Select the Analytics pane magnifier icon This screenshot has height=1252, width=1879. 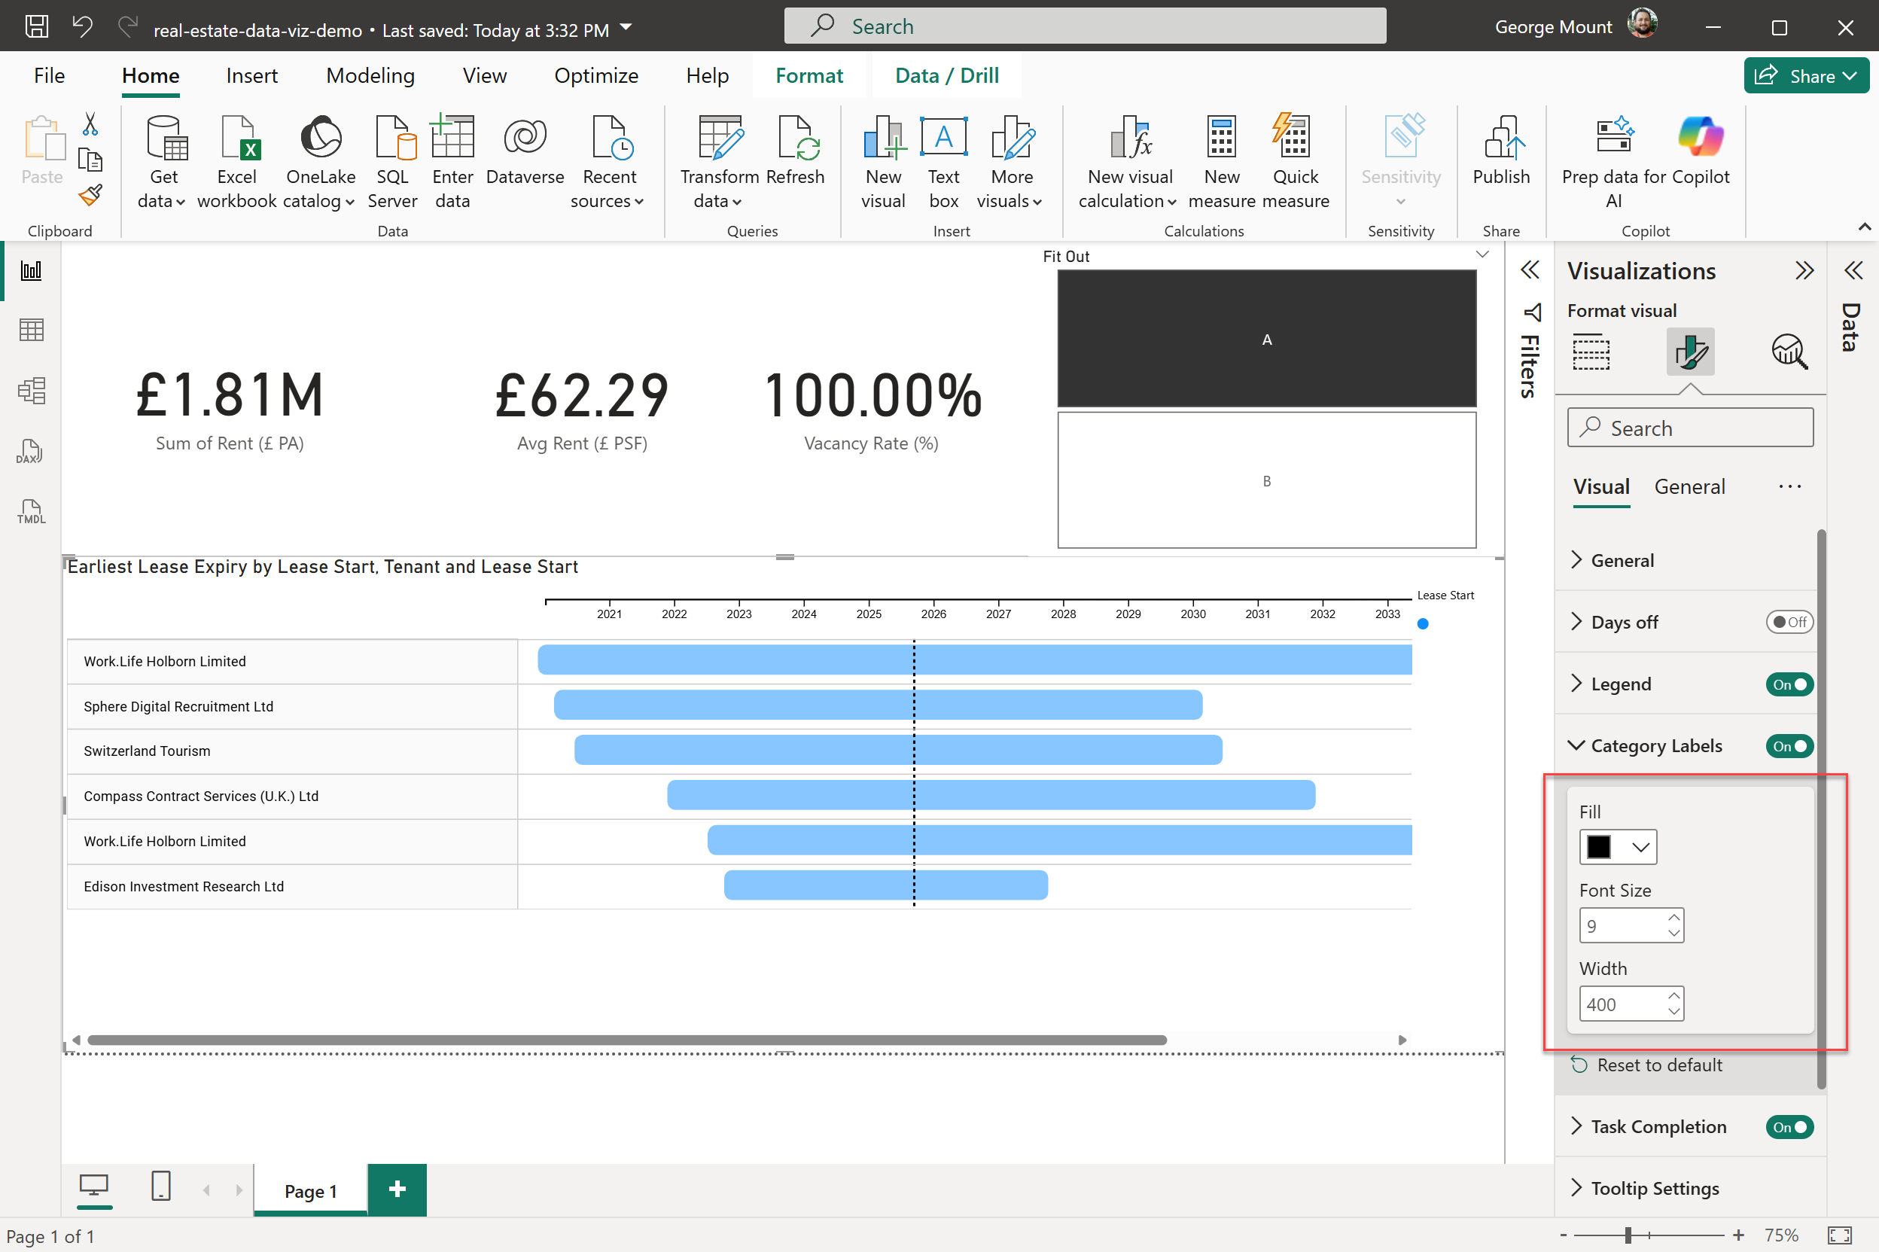[x=1788, y=352]
